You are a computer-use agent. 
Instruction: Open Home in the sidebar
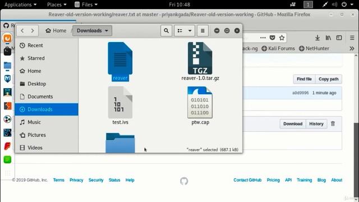point(47,71)
